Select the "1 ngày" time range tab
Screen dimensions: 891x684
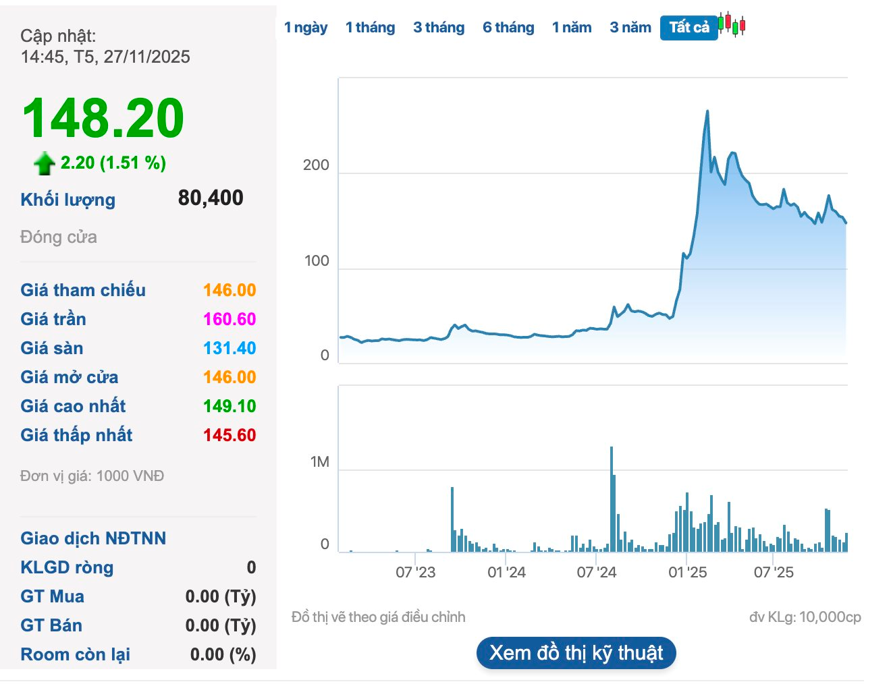point(305,28)
